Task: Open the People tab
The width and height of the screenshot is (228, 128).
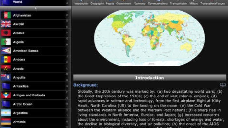Action: pyautogui.click(x=110, y=3)
